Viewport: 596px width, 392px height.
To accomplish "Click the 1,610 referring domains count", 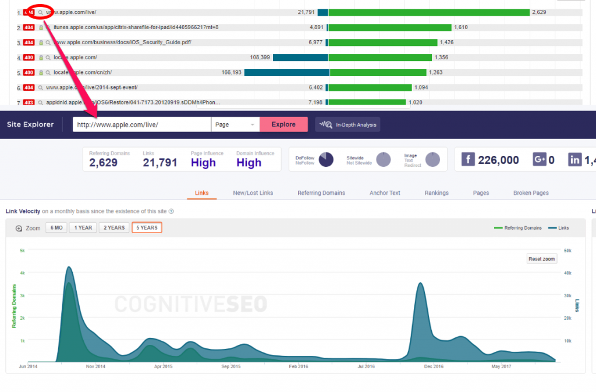I will [x=461, y=27].
